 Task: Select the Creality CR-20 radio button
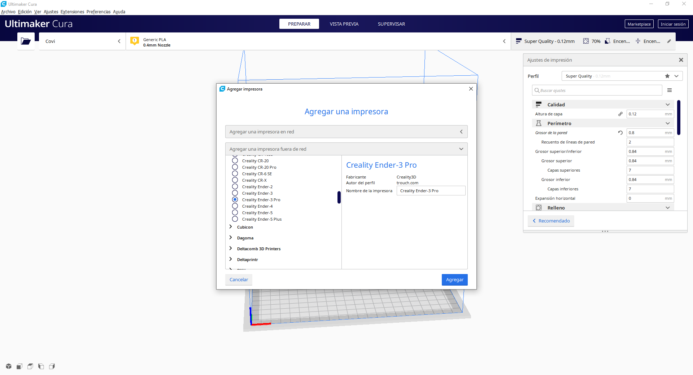(235, 160)
